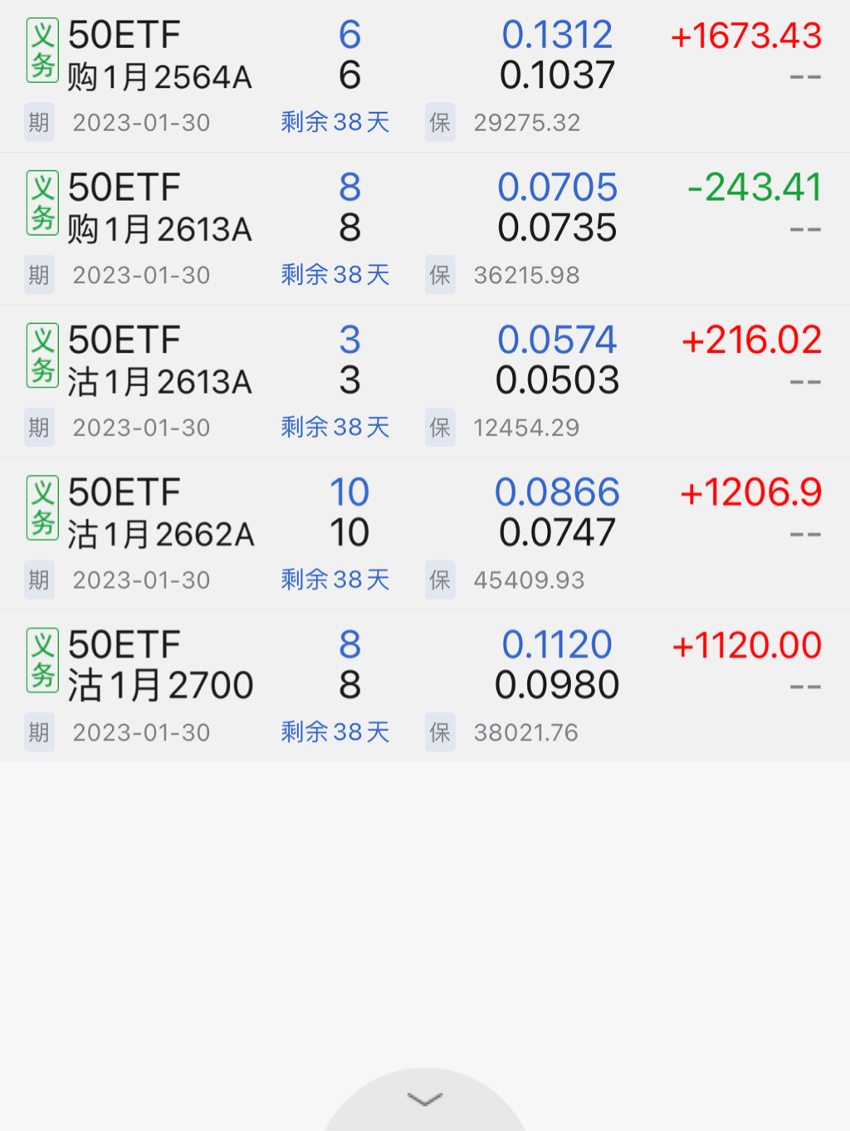This screenshot has width=850, height=1131.
Task: Click 义务 badge on 沽1月2700 position
Action: click(x=42, y=660)
